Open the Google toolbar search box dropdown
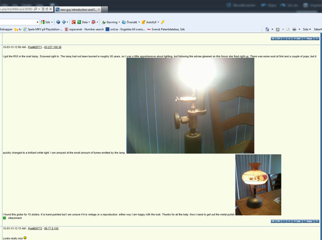Screen dimensions: 322x240 (37, 22)
